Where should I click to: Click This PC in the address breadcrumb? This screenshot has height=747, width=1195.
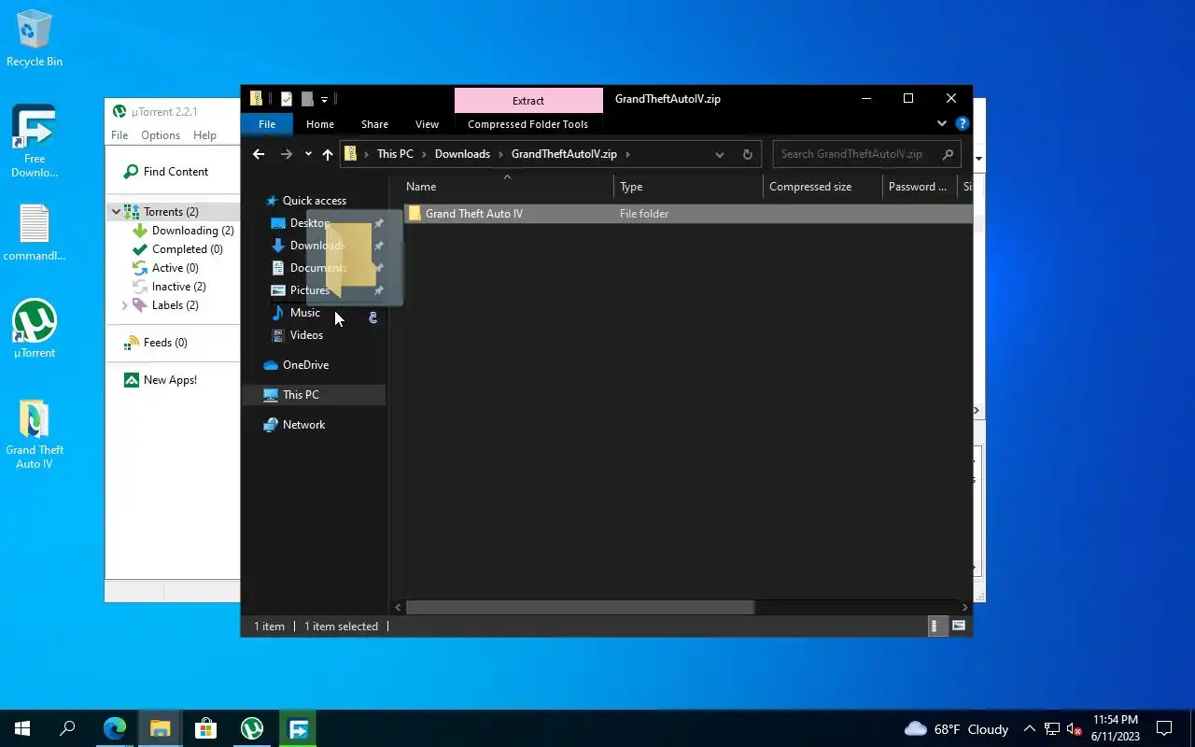(x=395, y=154)
